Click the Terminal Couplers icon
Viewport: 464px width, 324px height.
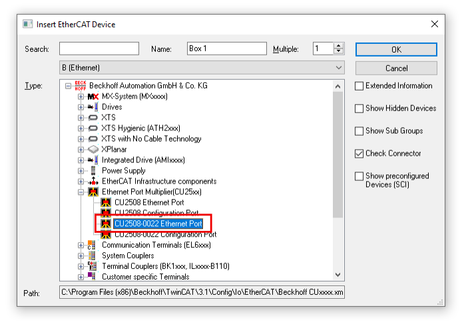(x=92, y=266)
